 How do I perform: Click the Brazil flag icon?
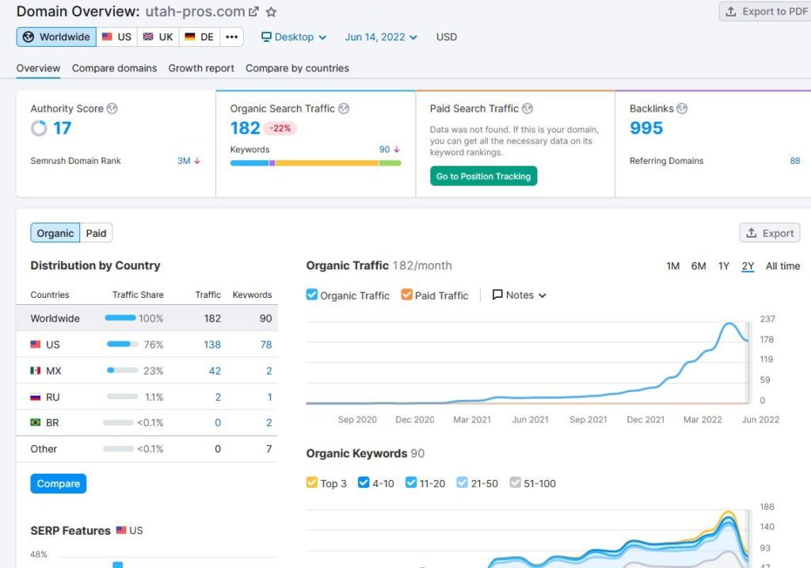click(x=35, y=423)
